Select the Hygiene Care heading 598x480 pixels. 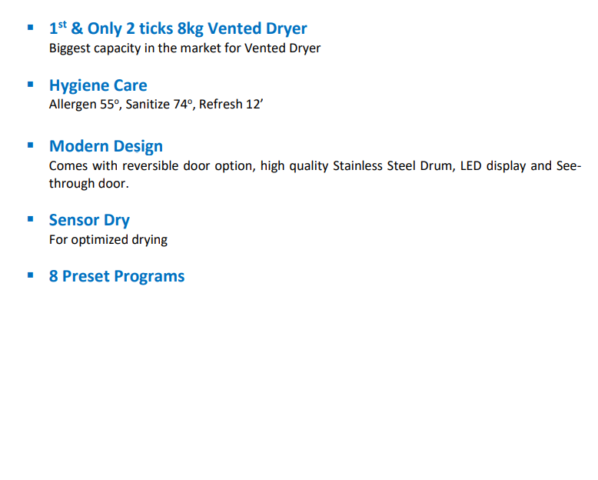coord(98,85)
